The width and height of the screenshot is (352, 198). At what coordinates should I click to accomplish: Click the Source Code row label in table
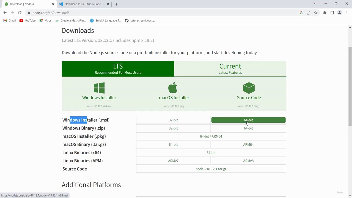(75, 169)
